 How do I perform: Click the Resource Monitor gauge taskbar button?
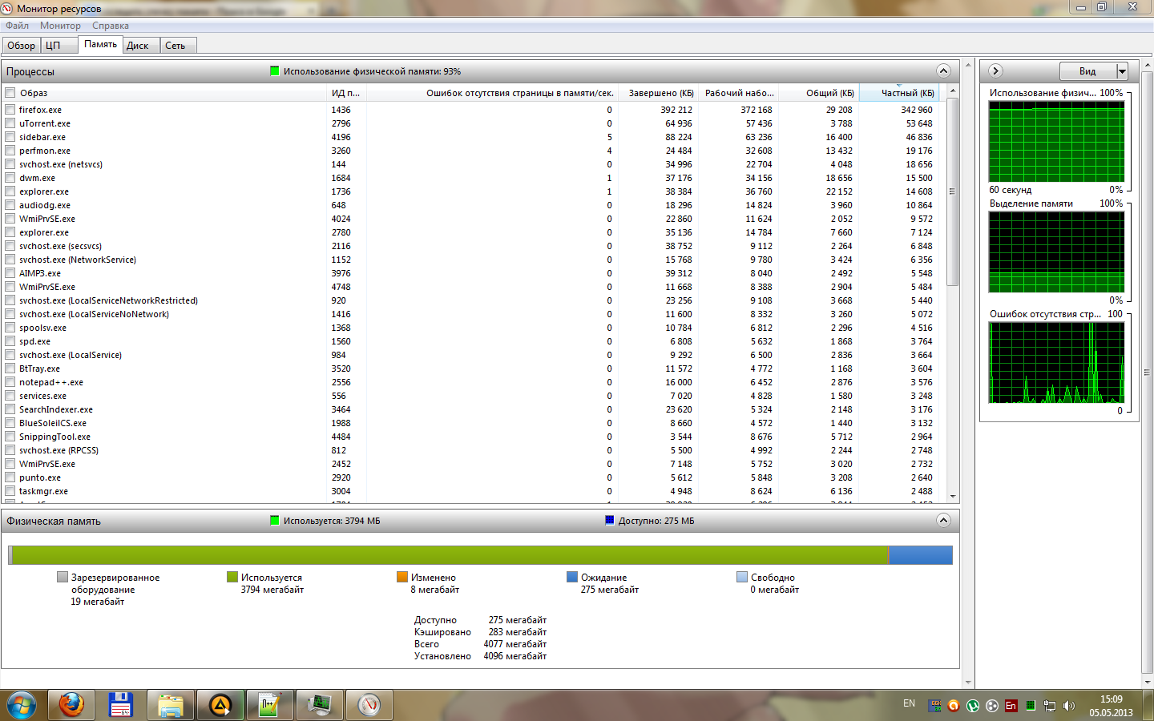tap(369, 705)
